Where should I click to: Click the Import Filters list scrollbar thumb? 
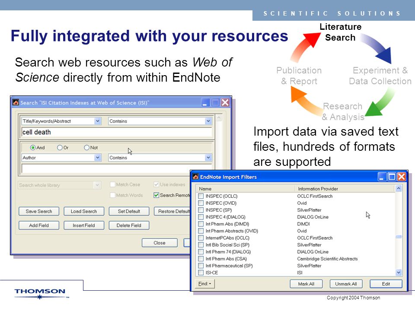[399, 237]
